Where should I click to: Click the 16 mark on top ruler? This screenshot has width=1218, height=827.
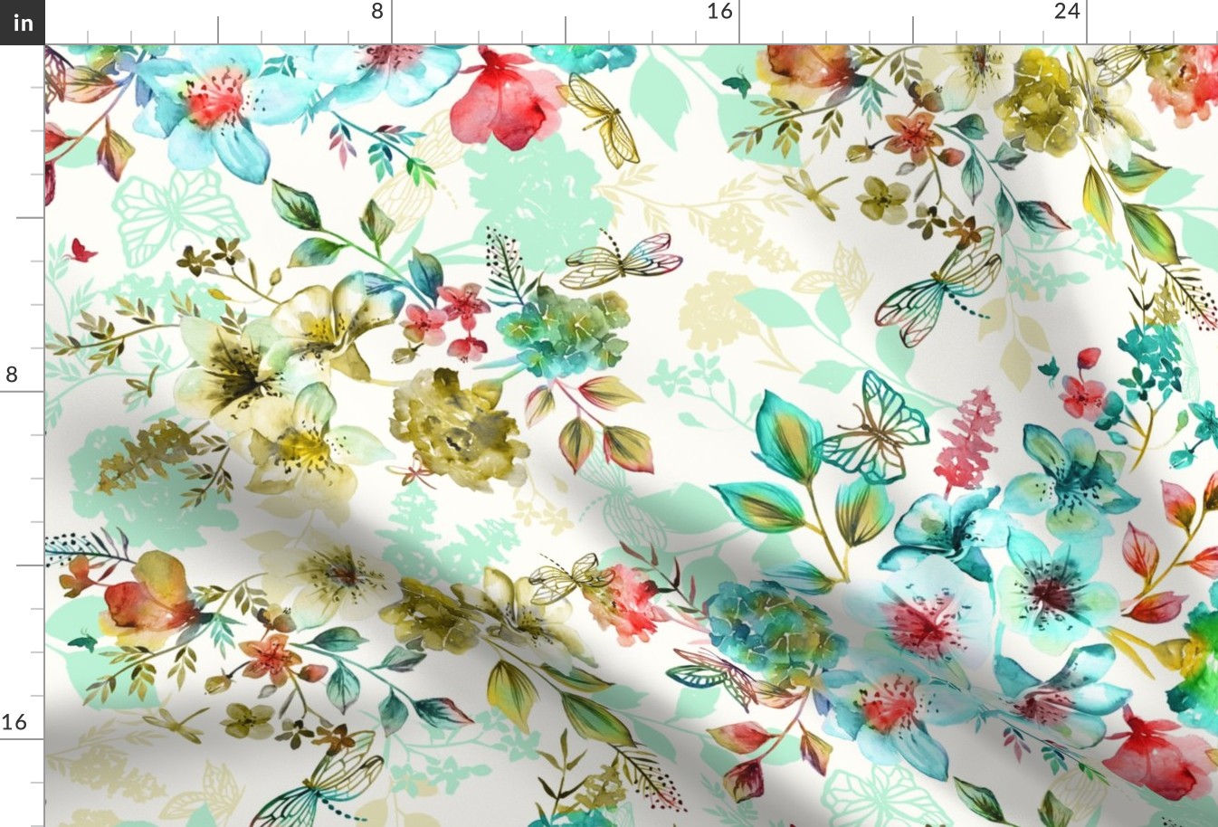click(719, 12)
